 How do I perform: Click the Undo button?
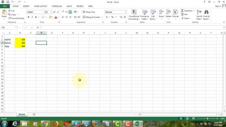pos(13,2)
